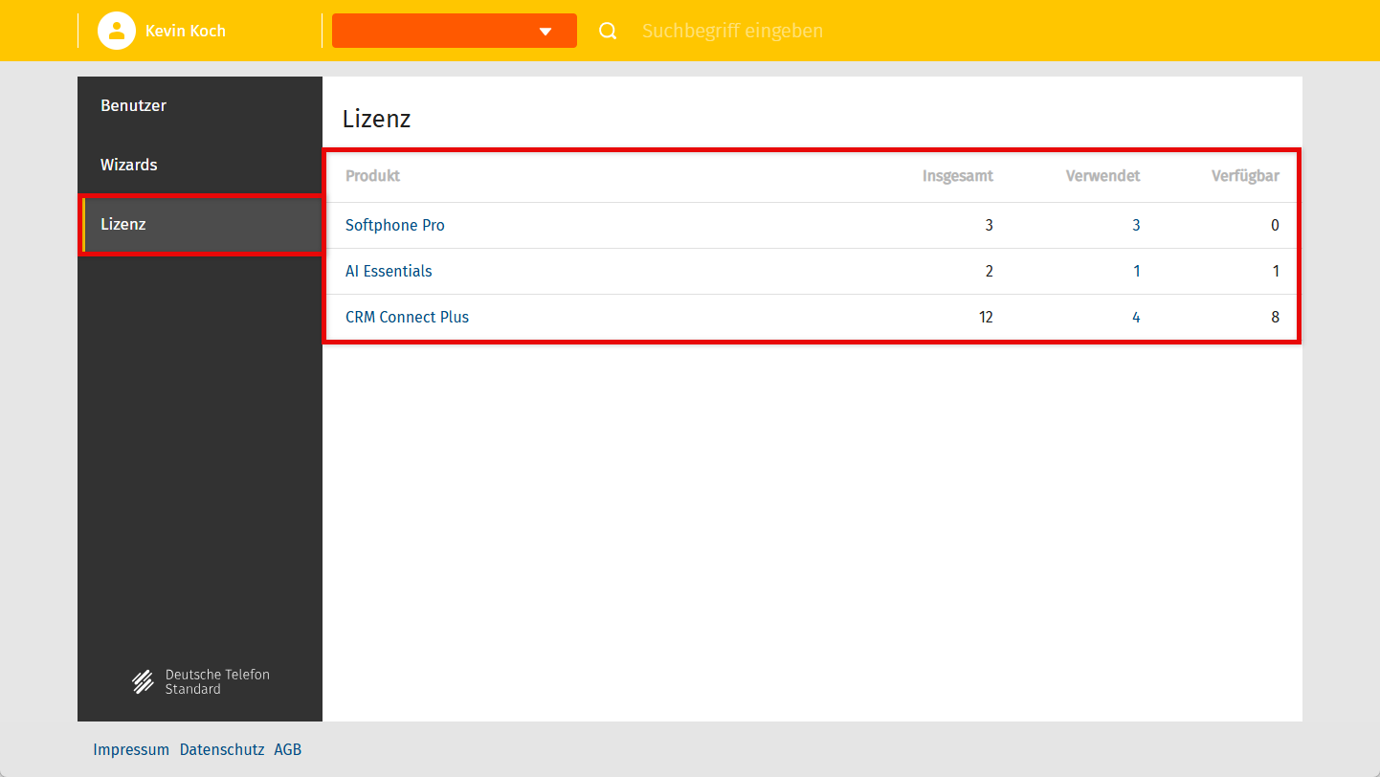This screenshot has width=1380, height=777.
Task: Open the Datenschutz footer link
Action: click(222, 749)
